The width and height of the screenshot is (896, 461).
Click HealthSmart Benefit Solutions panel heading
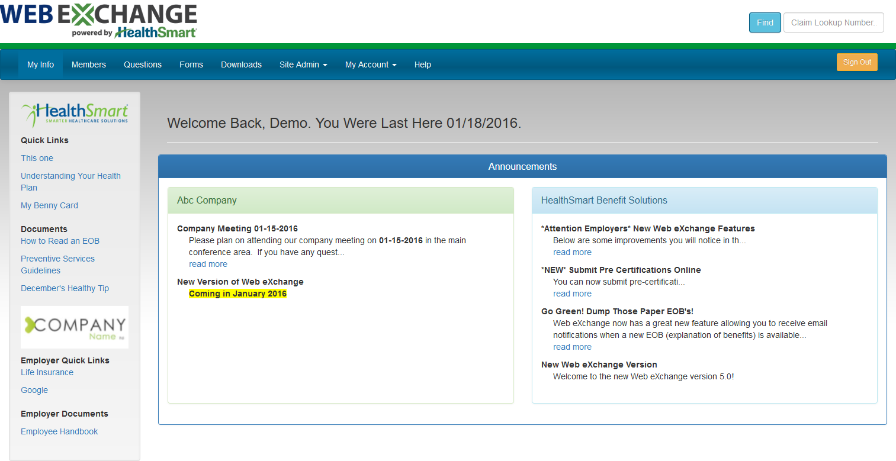tap(705, 201)
